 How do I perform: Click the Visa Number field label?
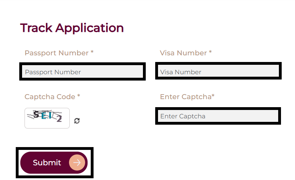[x=183, y=53]
